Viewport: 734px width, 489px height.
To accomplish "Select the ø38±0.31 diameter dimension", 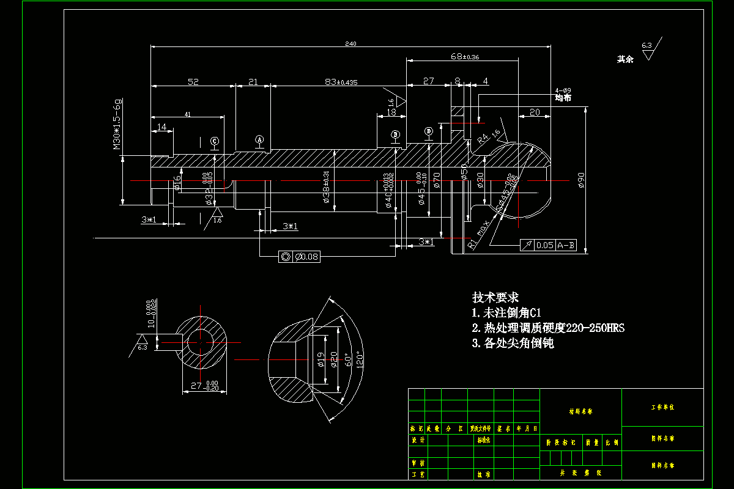I will click(327, 187).
